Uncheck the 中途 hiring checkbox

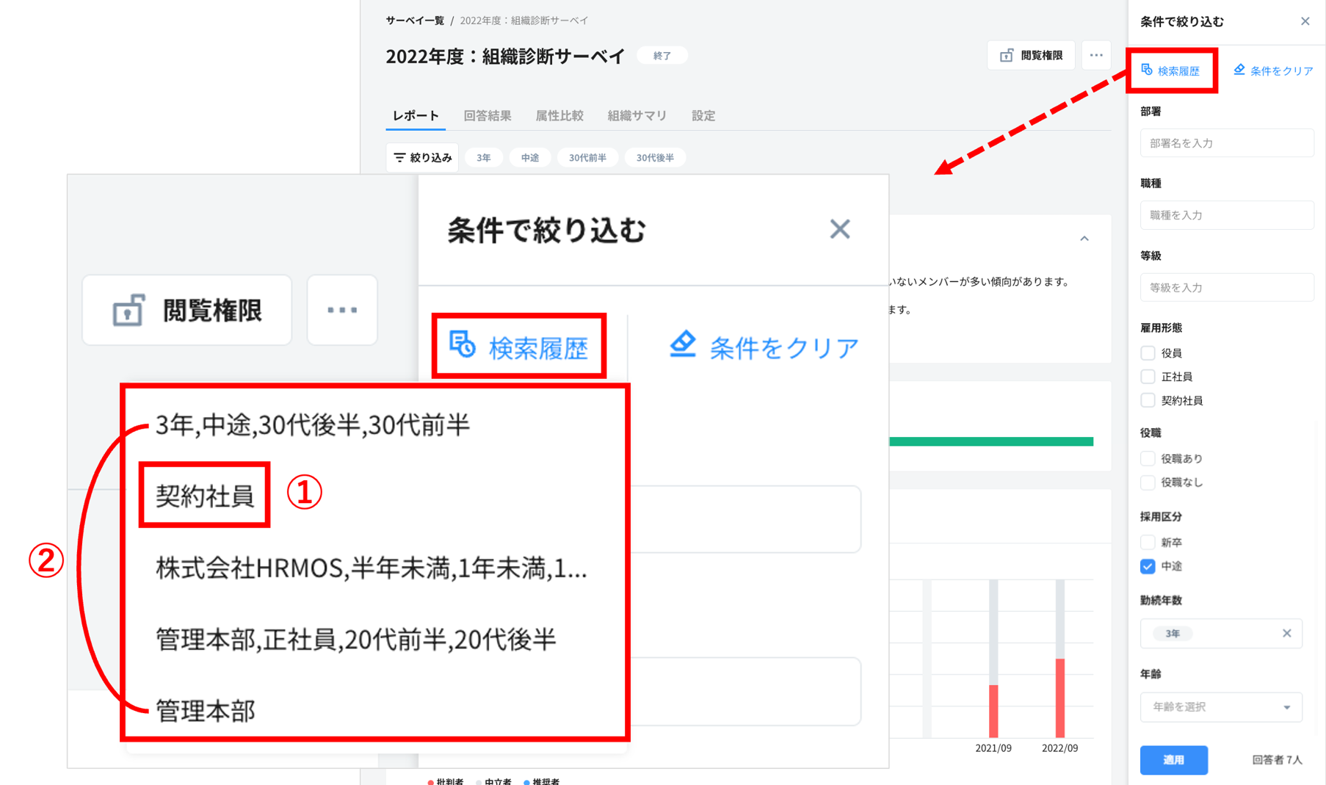click(x=1148, y=566)
